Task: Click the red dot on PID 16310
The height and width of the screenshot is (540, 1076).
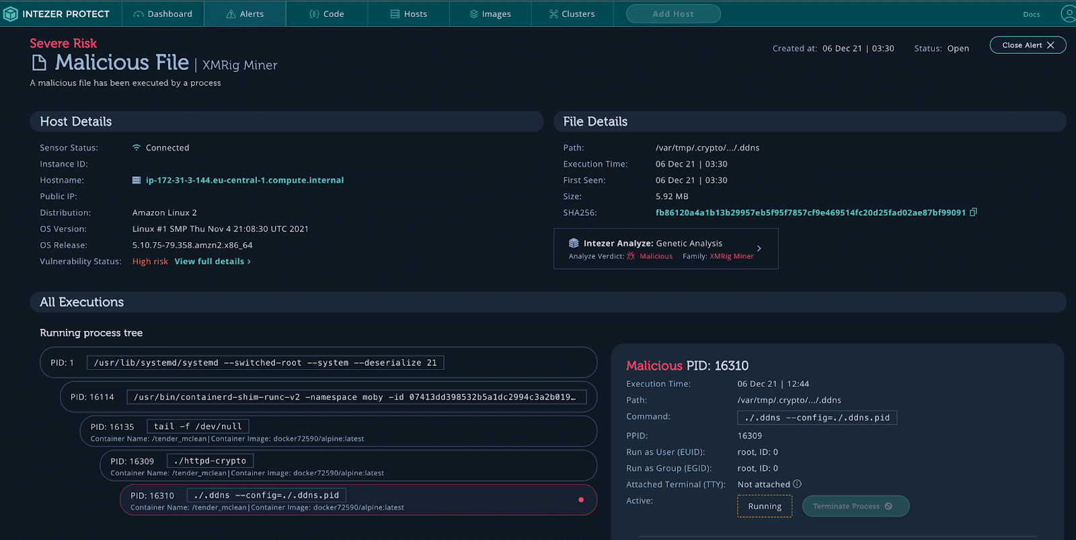Action: point(581,500)
